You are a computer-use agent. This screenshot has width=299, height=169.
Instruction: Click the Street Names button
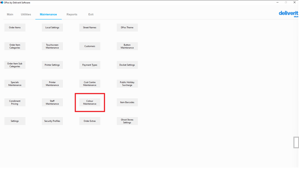(x=90, y=27)
